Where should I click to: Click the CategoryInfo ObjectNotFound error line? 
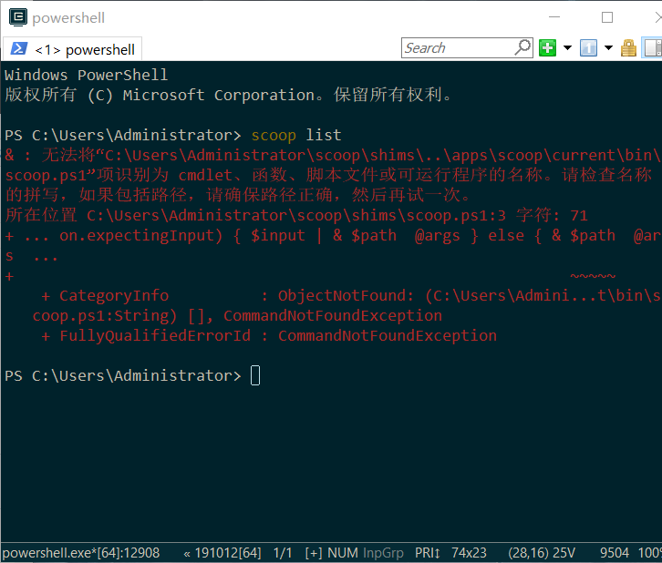tap(351, 296)
